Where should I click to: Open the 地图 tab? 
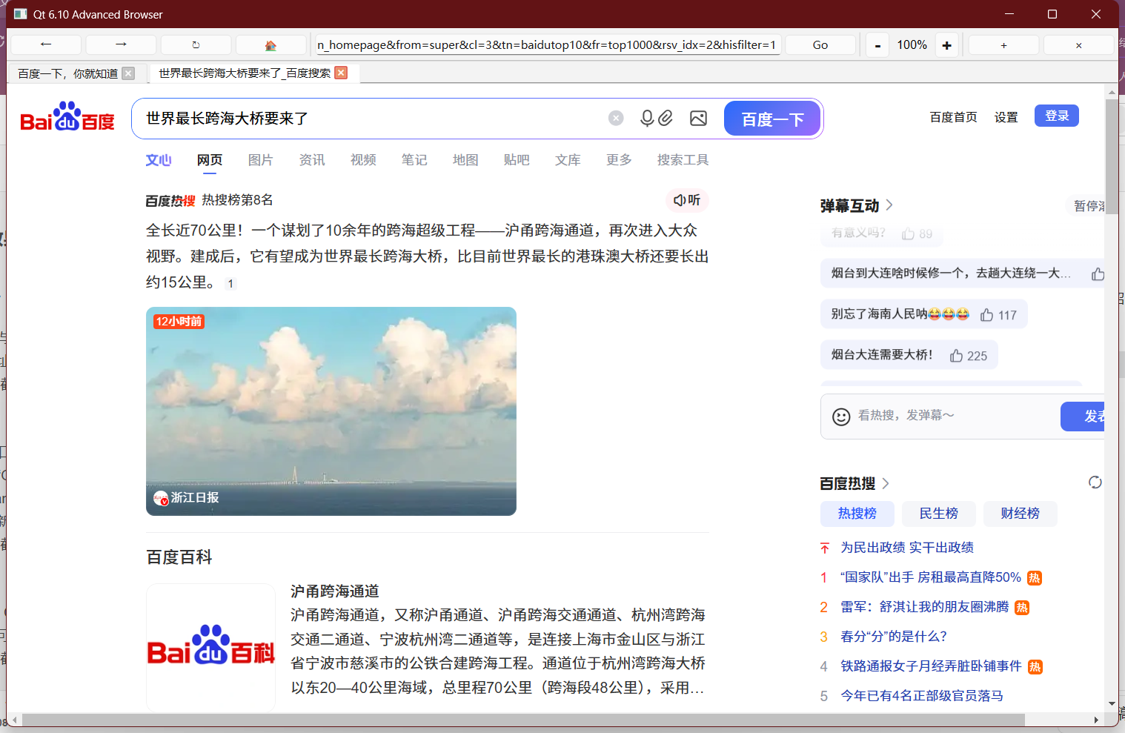pyautogui.click(x=465, y=160)
